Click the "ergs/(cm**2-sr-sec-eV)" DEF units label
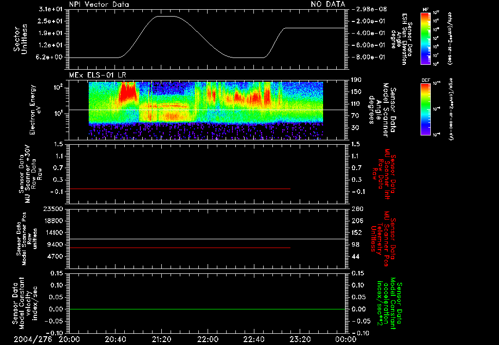This screenshot has height=345, width=499. 451,109
